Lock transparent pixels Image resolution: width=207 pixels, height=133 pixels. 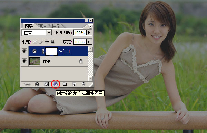(x=35, y=42)
